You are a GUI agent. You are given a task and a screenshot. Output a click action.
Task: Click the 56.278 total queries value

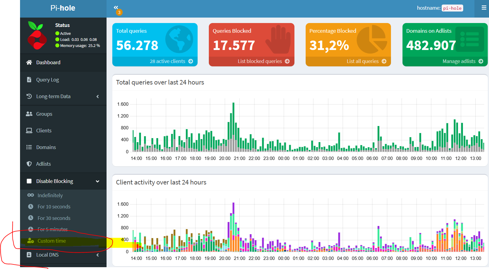pos(137,45)
